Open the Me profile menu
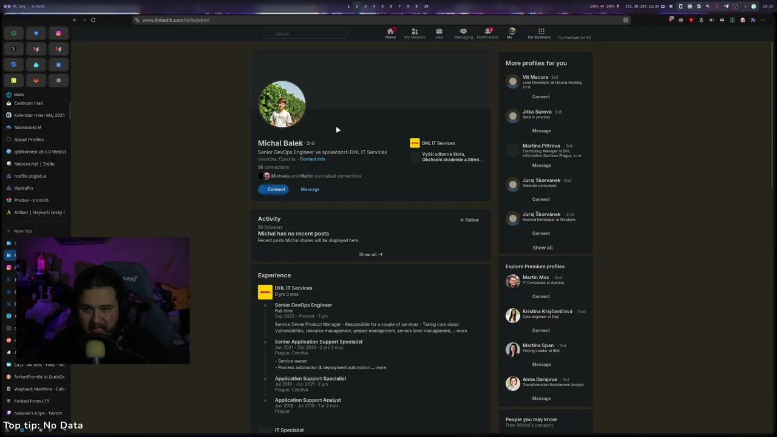This screenshot has height=437, width=777. coord(511,33)
